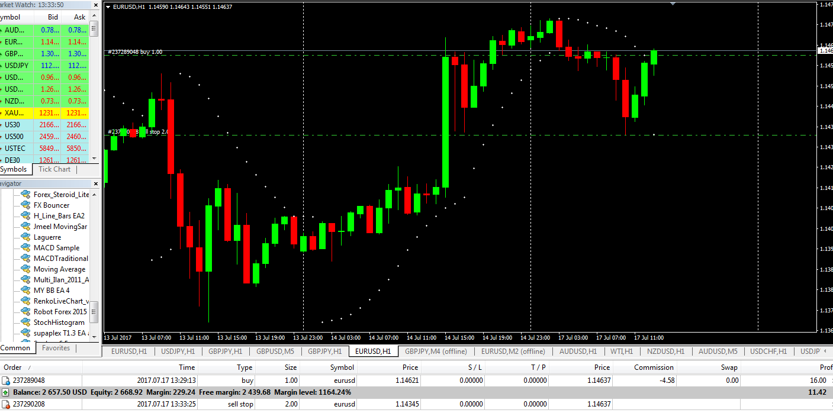
Task: Open the Favorites tab in Navigator
Action: point(56,348)
